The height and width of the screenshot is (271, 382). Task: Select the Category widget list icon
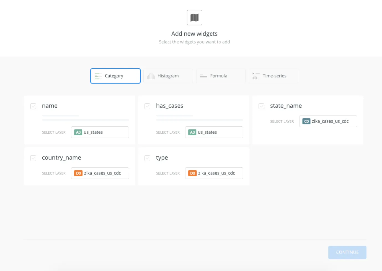click(98, 76)
